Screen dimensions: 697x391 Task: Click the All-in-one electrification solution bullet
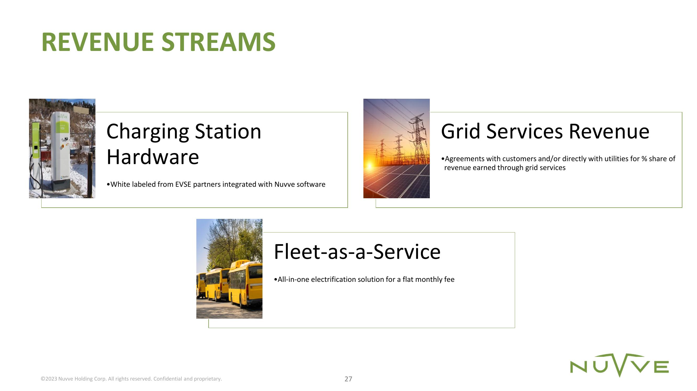pos(364,279)
